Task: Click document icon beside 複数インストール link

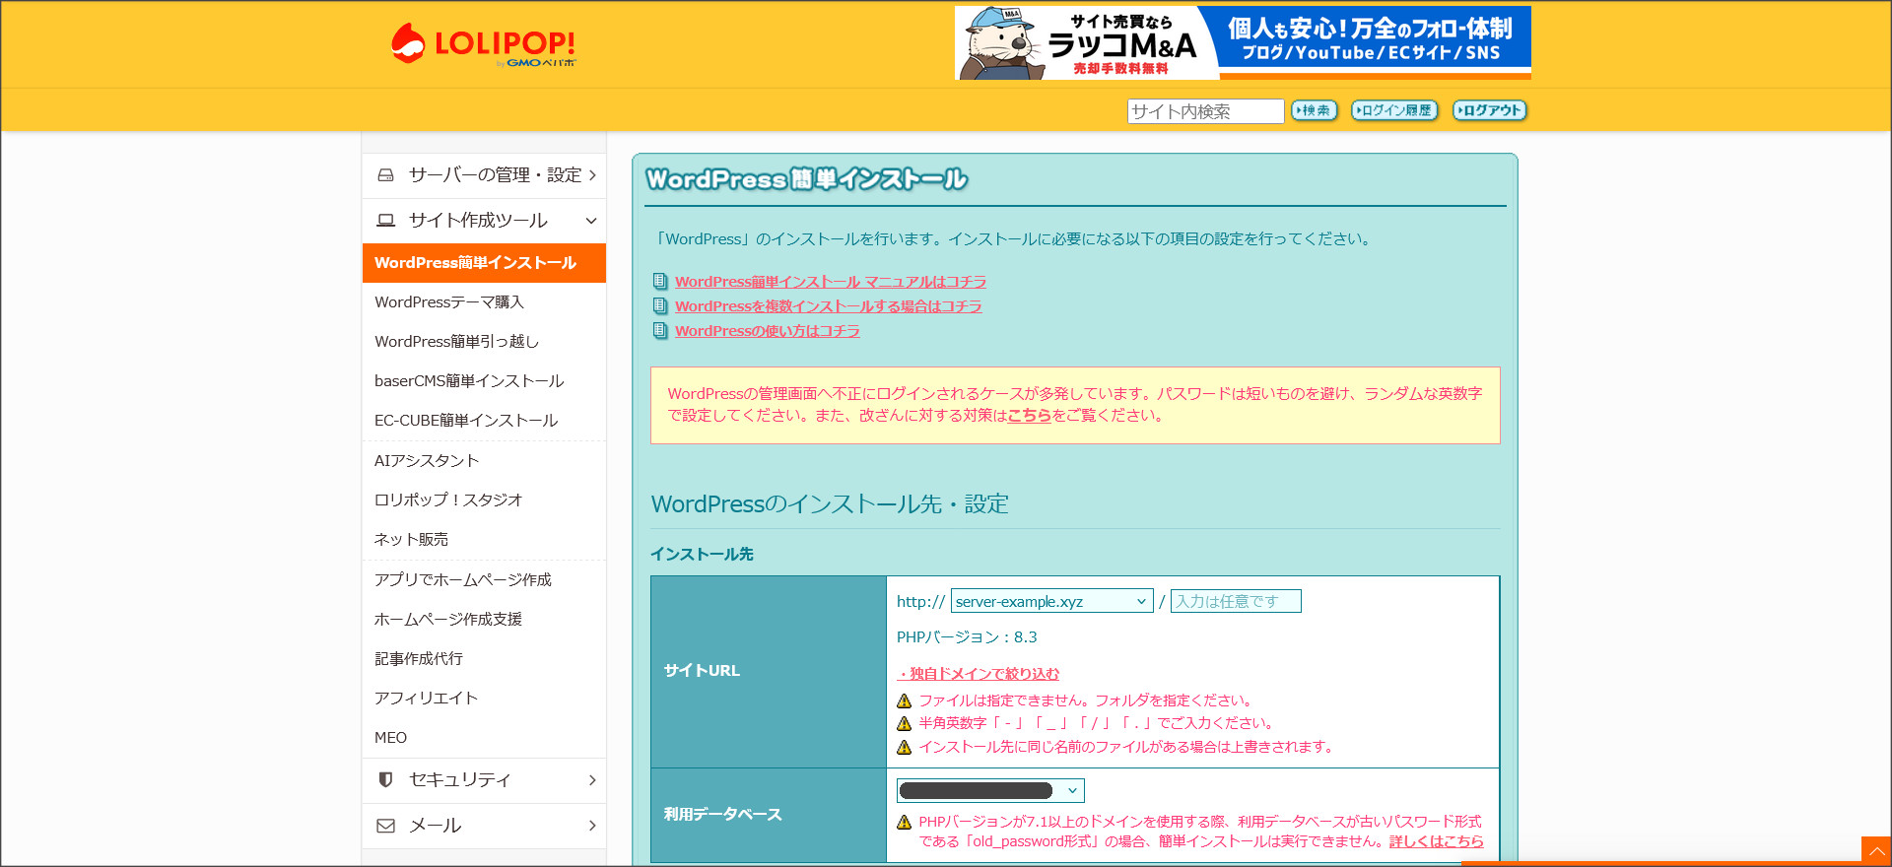Action: coord(660,306)
